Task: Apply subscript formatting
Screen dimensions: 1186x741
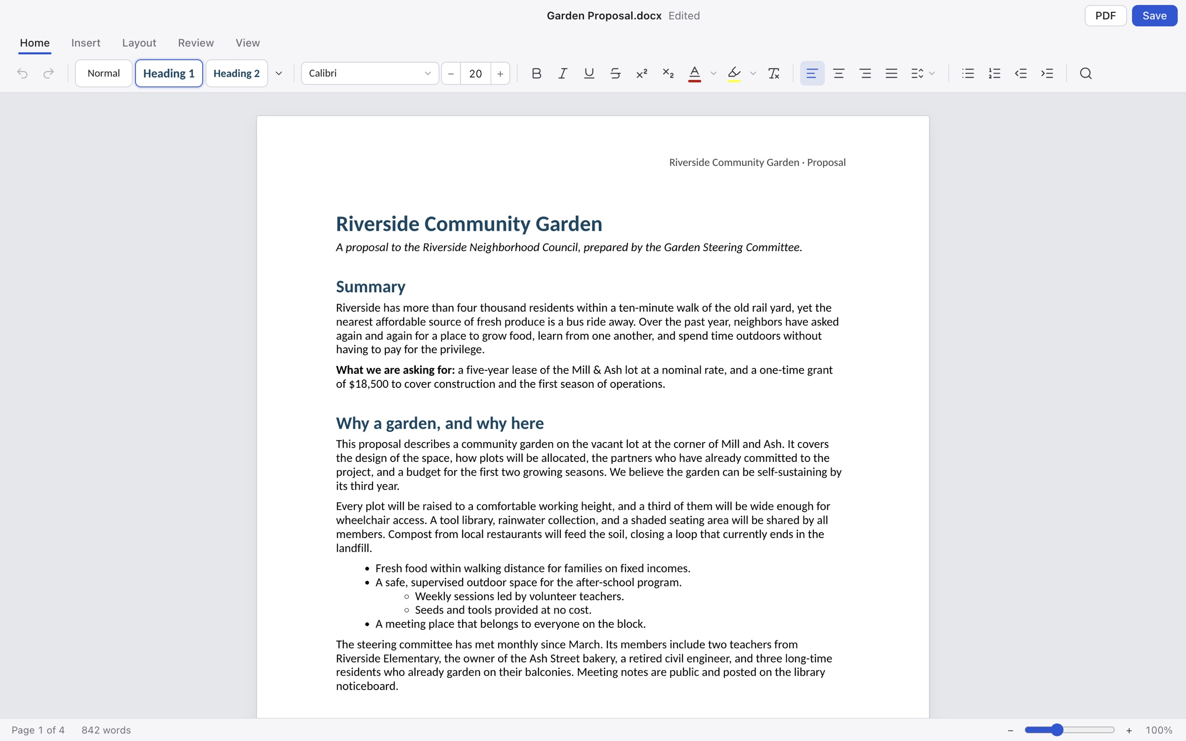Action: (668, 73)
